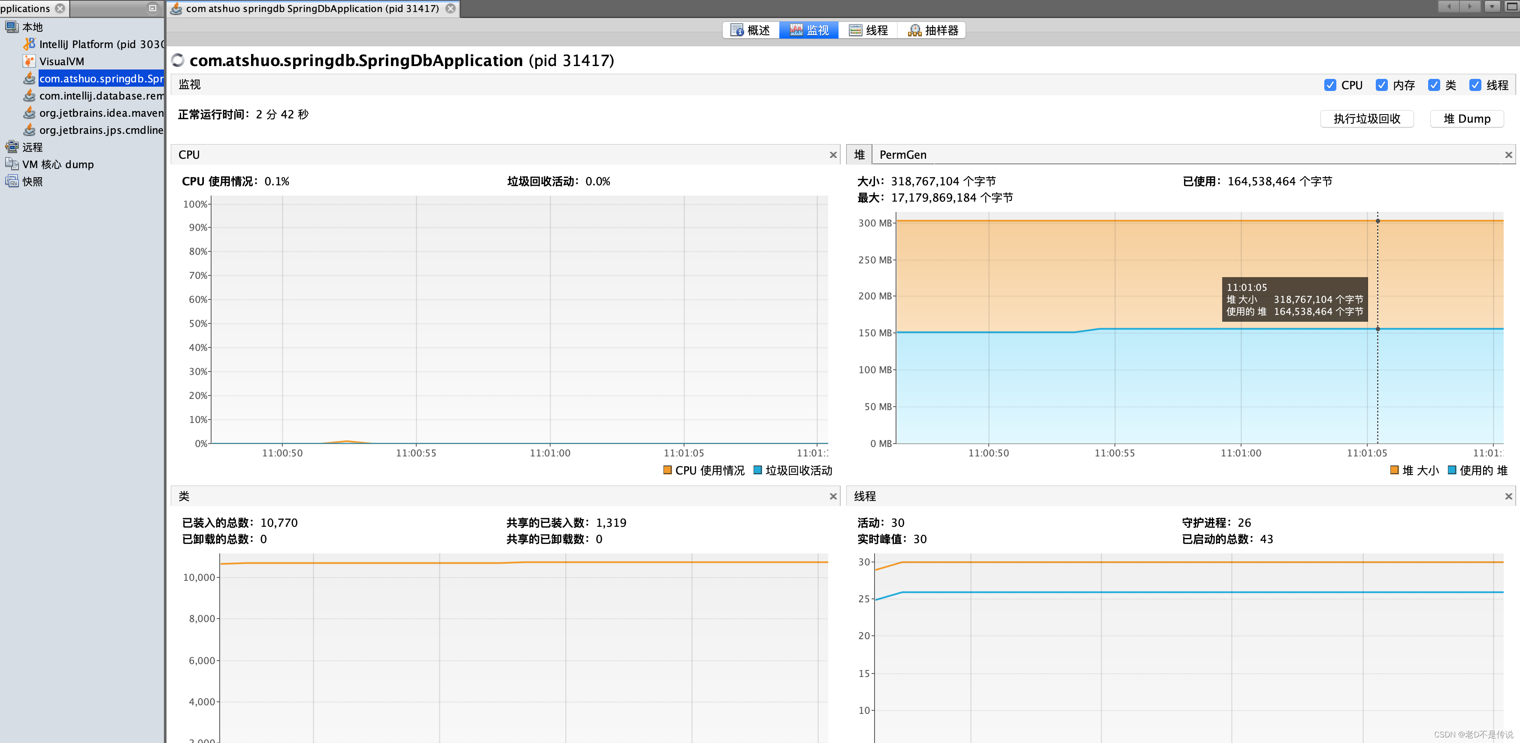Image resolution: width=1520 pixels, height=743 pixels.
Task: Click the org.jetbrains.idea.maven Java icon
Action: tap(29, 112)
